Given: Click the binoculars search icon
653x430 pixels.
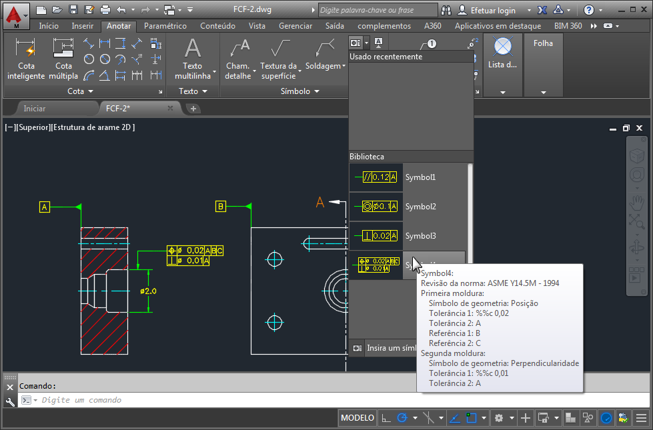Looking at the screenshot, I should click(446, 10).
